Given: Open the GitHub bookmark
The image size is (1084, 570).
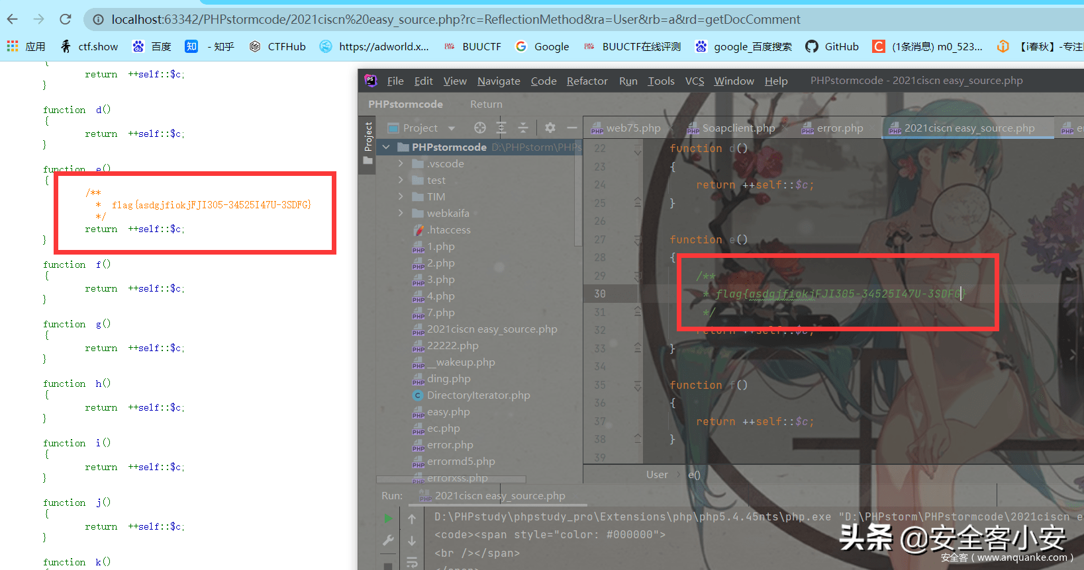Looking at the screenshot, I should tap(832, 46).
